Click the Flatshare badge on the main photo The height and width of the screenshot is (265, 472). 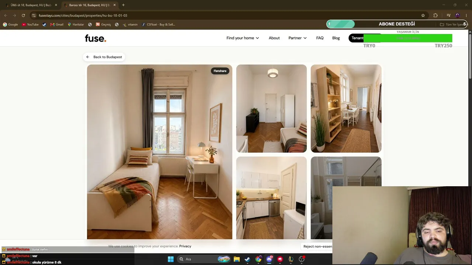(x=220, y=71)
